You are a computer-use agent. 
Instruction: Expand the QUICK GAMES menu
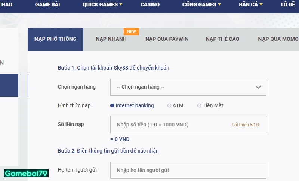pos(102,4)
